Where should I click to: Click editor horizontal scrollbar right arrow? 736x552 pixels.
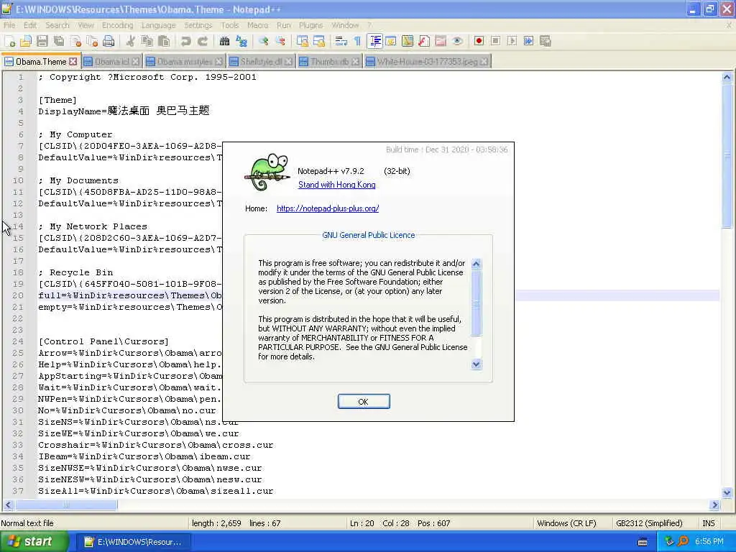pyautogui.click(x=714, y=505)
